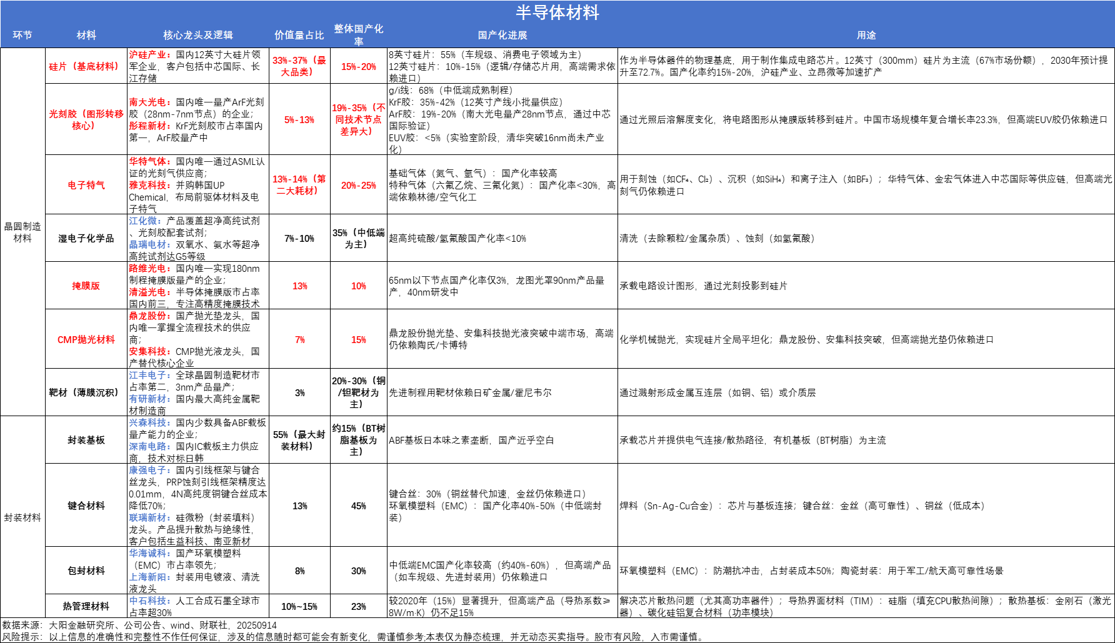Select the 核心龙头及逻辑 column header
1115x643 pixels.
[x=197, y=35]
